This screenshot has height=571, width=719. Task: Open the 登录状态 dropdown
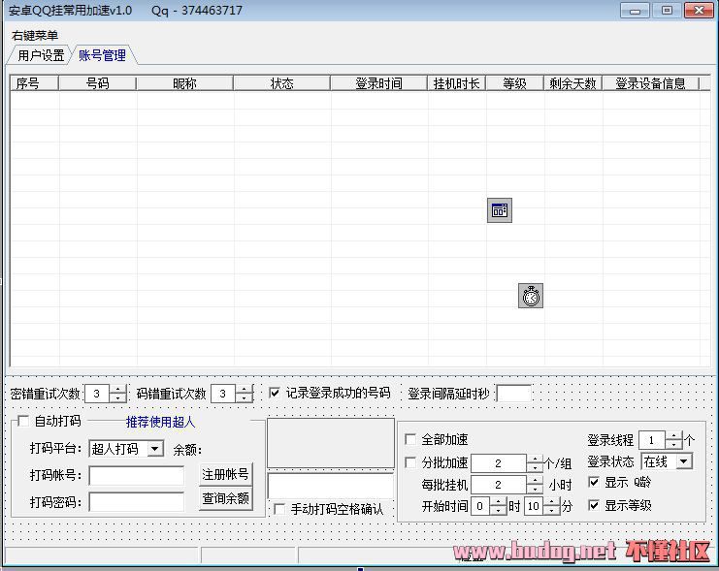(x=684, y=461)
